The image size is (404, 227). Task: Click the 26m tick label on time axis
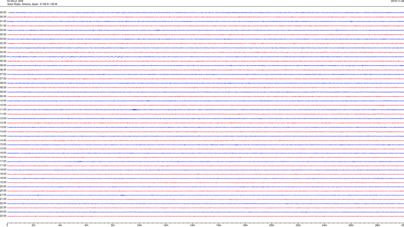tap(351, 225)
